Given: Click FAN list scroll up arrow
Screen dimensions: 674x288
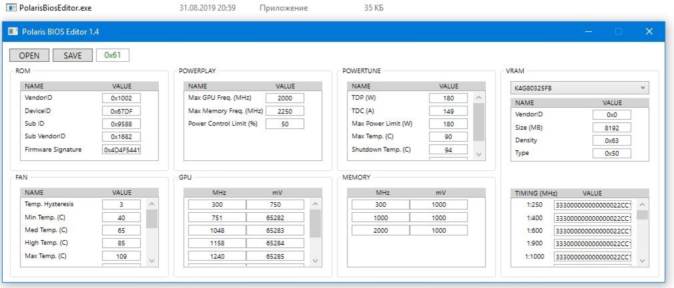Looking at the screenshot, I should pos(152,204).
